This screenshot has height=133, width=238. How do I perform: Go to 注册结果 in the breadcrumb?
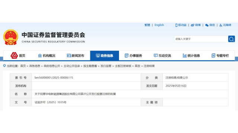tap(149, 66)
